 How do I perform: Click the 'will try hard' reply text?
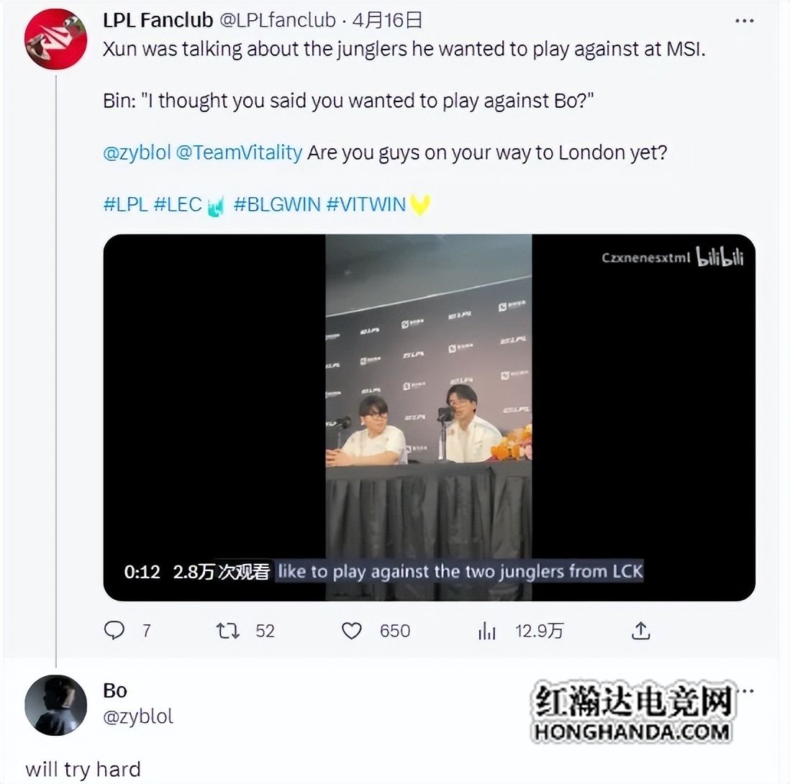83,770
